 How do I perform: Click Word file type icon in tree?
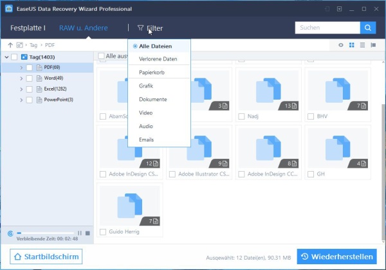tap(39, 78)
